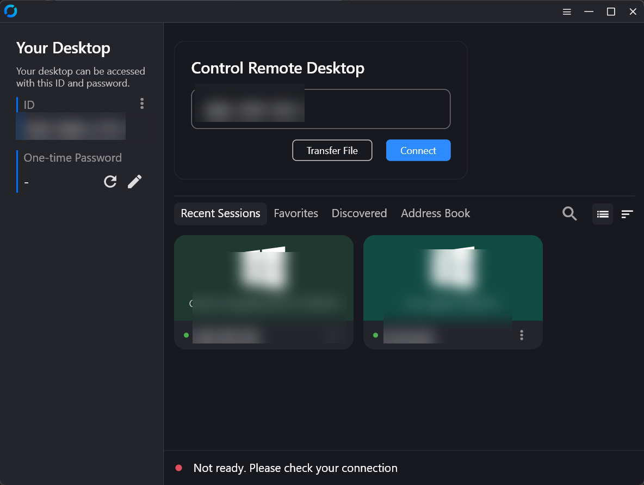The width and height of the screenshot is (644, 485).
Task: Open the Address Book tab
Action: click(435, 213)
